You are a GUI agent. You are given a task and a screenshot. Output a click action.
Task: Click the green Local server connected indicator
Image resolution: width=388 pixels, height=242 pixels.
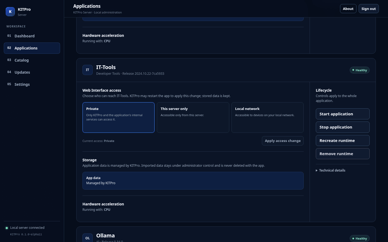pos(7,228)
